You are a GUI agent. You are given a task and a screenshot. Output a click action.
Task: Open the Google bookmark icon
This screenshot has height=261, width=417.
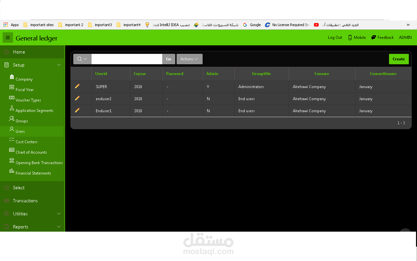(x=245, y=25)
